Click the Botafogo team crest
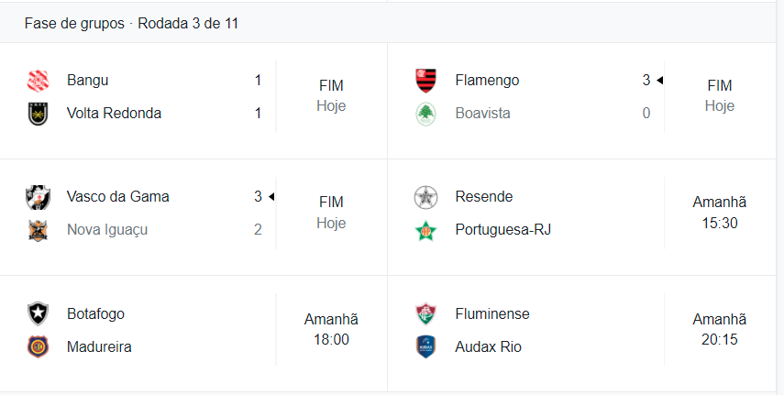This screenshot has width=784, height=395. coord(38,313)
